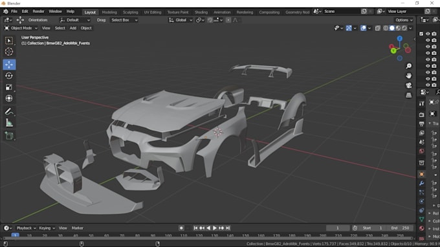Switch to the Sculpting workspace tab
The image size is (440, 247).
[x=130, y=12]
